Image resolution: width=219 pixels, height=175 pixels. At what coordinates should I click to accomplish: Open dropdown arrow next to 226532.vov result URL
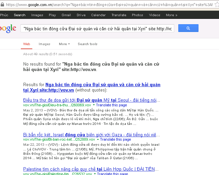tap(95, 174)
